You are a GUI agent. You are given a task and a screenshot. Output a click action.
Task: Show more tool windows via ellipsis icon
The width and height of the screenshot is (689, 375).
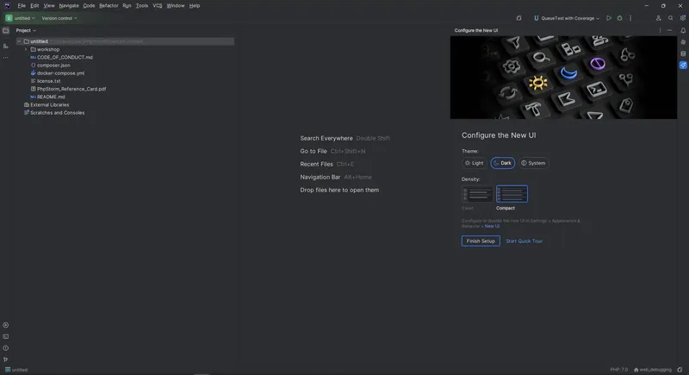coord(6,58)
